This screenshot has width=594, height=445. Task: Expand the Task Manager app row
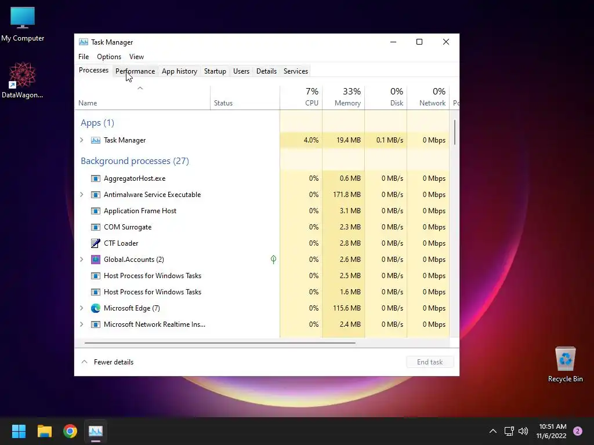pos(81,140)
